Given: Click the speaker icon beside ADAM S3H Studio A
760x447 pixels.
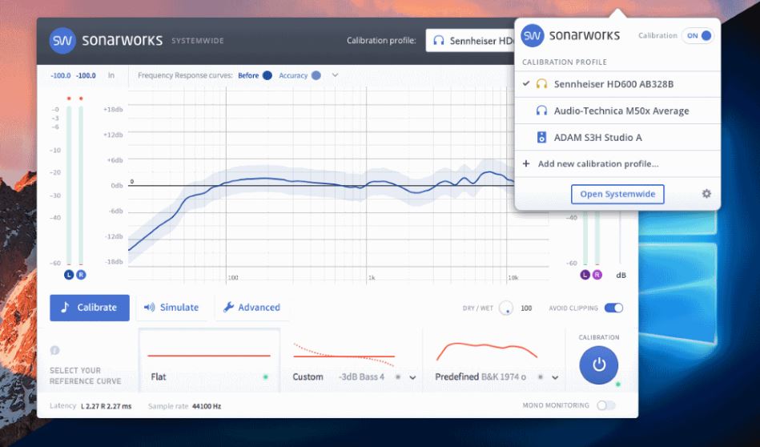Looking at the screenshot, I should click(541, 138).
